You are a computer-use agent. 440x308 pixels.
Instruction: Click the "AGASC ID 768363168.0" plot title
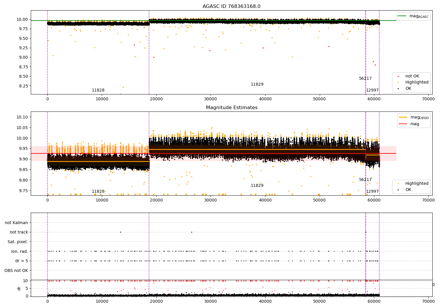click(x=231, y=6)
